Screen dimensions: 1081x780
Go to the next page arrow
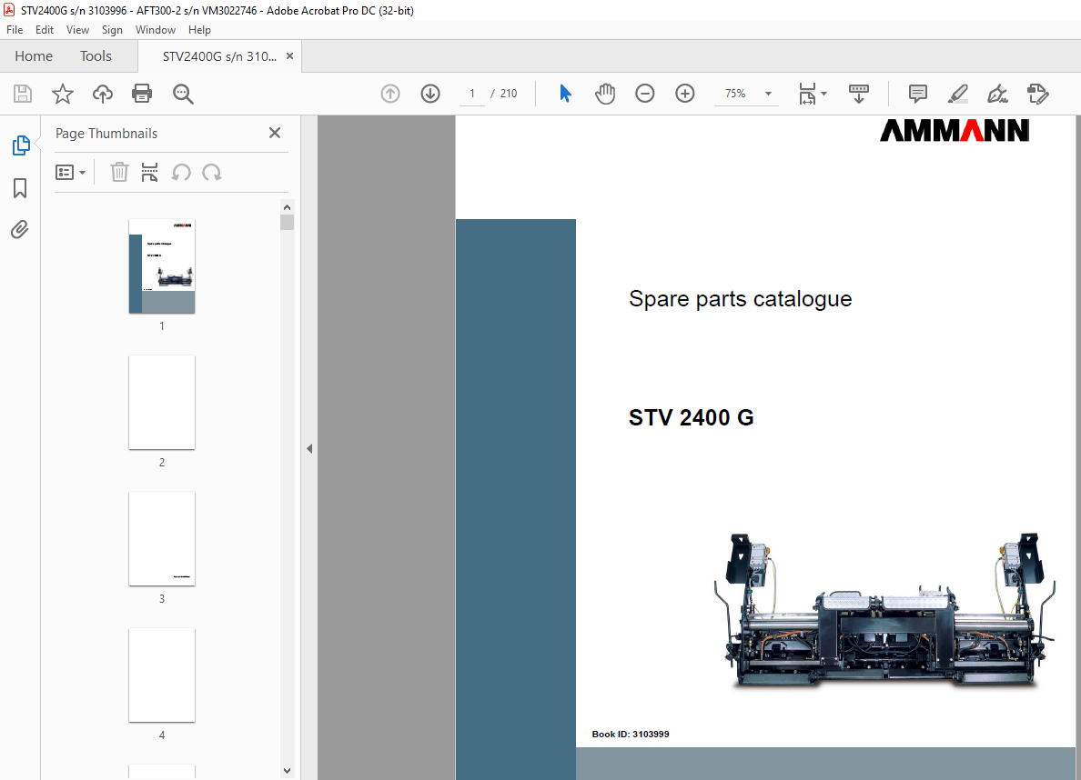coord(430,94)
